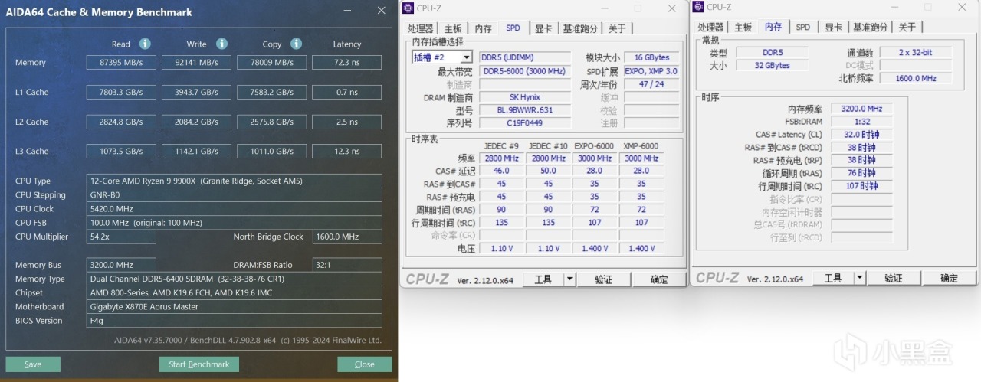Click CPU Type 12-Core AMD Ryzen 9 9900X field
Viewport: 981px width, 382px height.
tap(234, 181)
